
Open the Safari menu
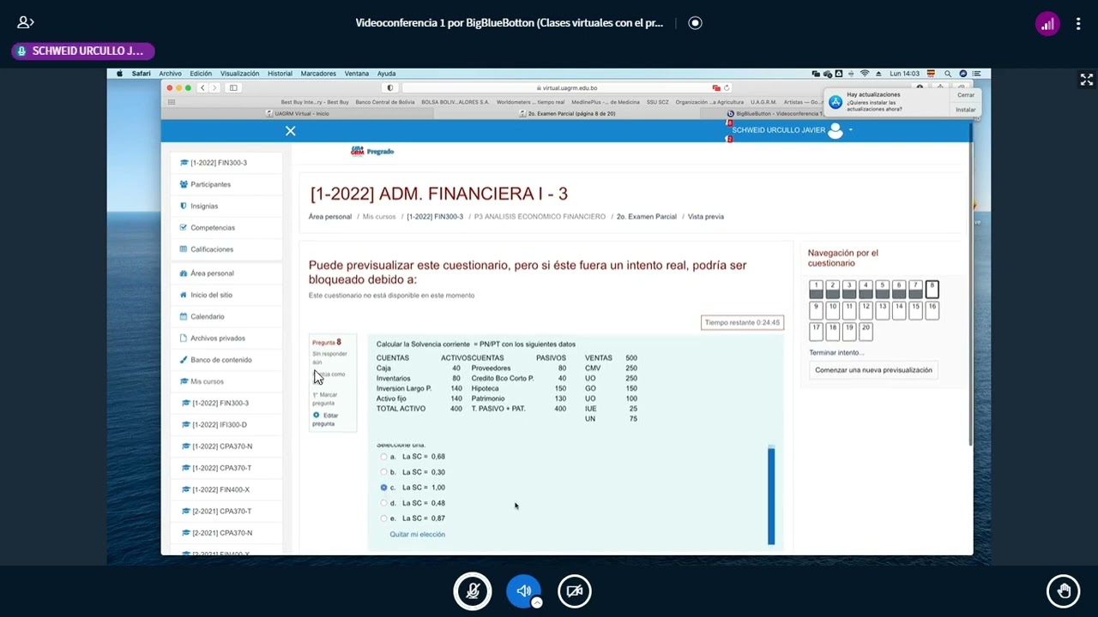point(142,74)
